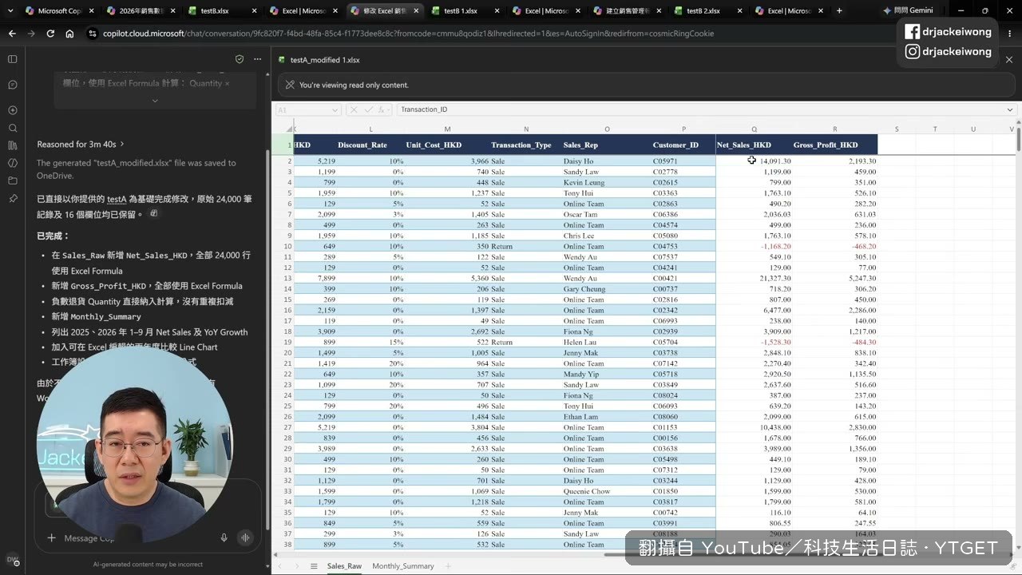1022x575 pixels.
Task: Click the browser back arrow
Action: tap(12, 34)
